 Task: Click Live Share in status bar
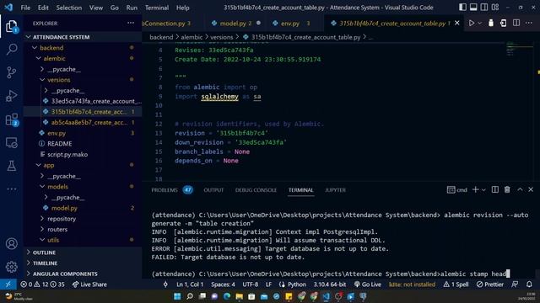pos(89,284)
